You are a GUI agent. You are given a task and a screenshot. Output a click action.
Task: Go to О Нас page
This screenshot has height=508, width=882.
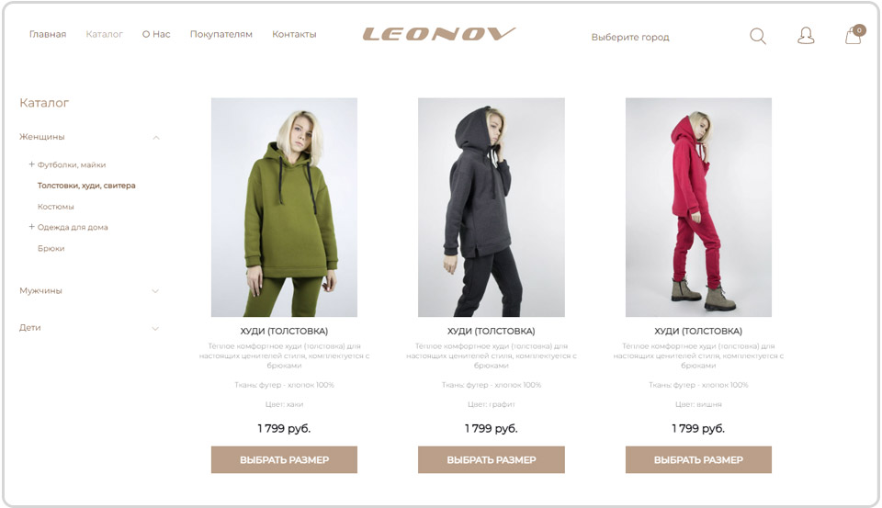tap(156, 34)
